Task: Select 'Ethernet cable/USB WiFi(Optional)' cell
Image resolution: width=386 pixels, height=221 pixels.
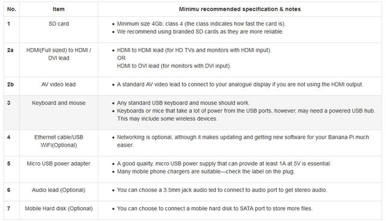Action: (59, 141)
